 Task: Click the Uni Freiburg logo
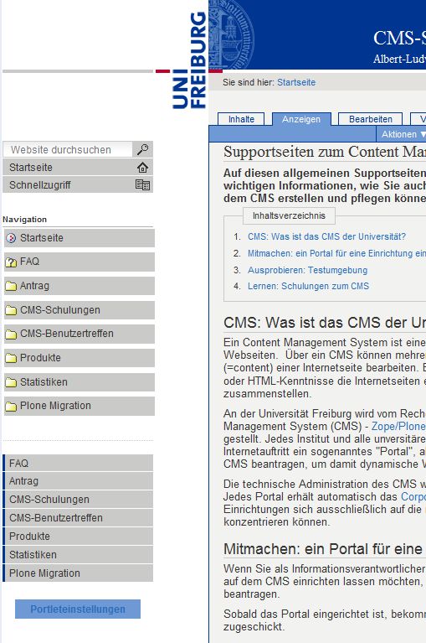[189, 60]
